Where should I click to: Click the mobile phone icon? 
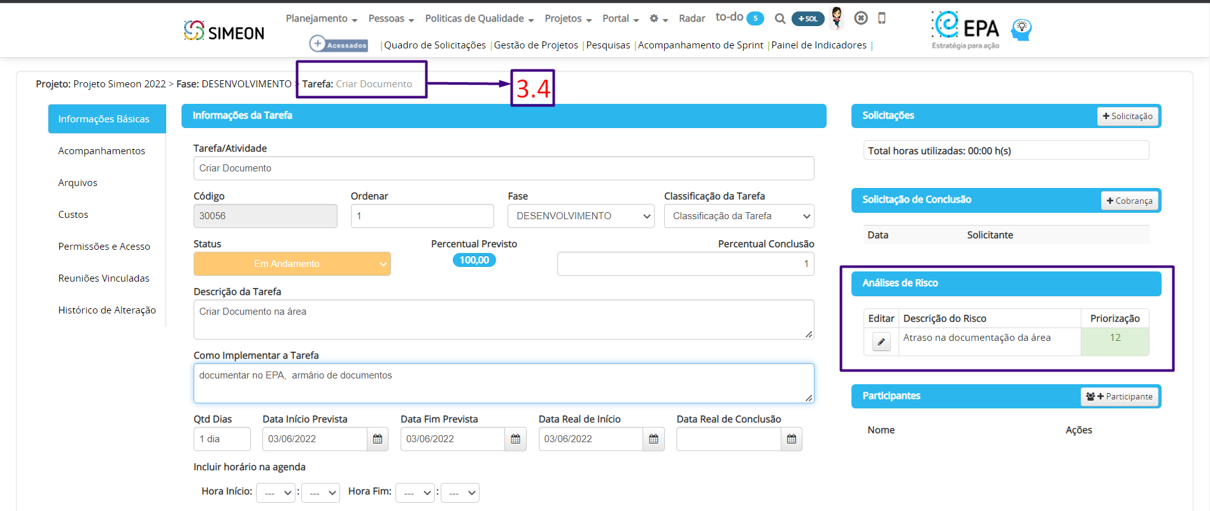pos(881,18)
